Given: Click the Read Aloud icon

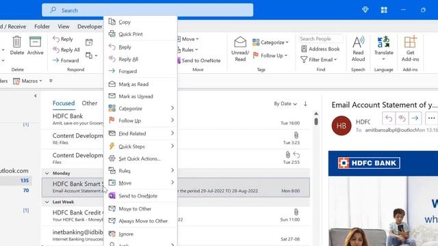Looking at the screenshot, I should [x=358, y=42].
